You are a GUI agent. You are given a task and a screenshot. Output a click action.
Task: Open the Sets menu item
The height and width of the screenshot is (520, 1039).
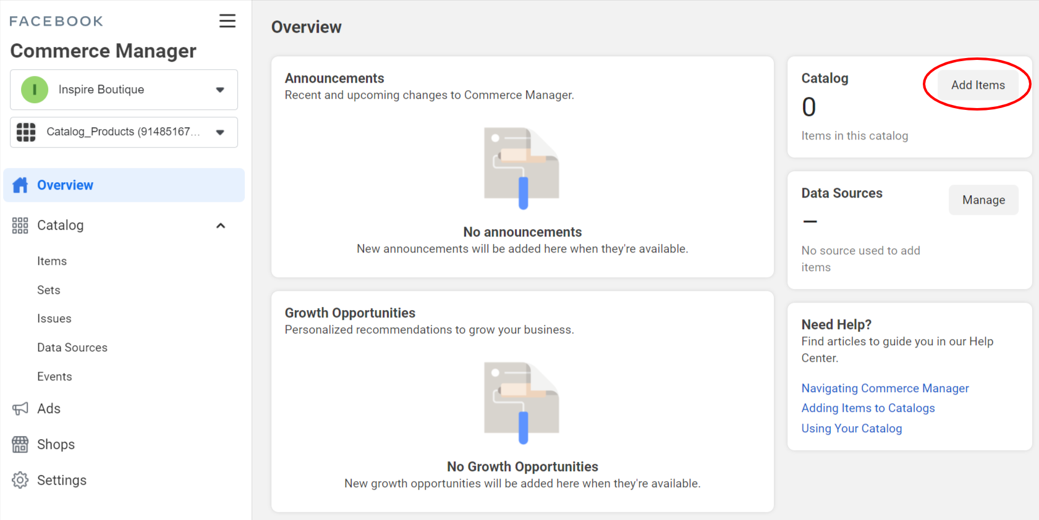[x=49, y=290]
